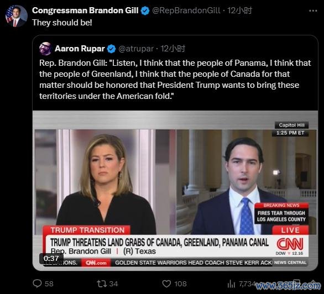Click the 'They should be!' tweet text
The width and height of the screenshot is (324, 294).
pyautogui.click(x=62, y=23)
